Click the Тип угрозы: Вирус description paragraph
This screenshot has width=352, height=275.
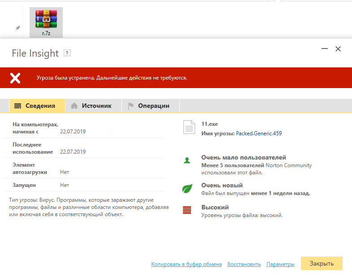pos(89,207)
